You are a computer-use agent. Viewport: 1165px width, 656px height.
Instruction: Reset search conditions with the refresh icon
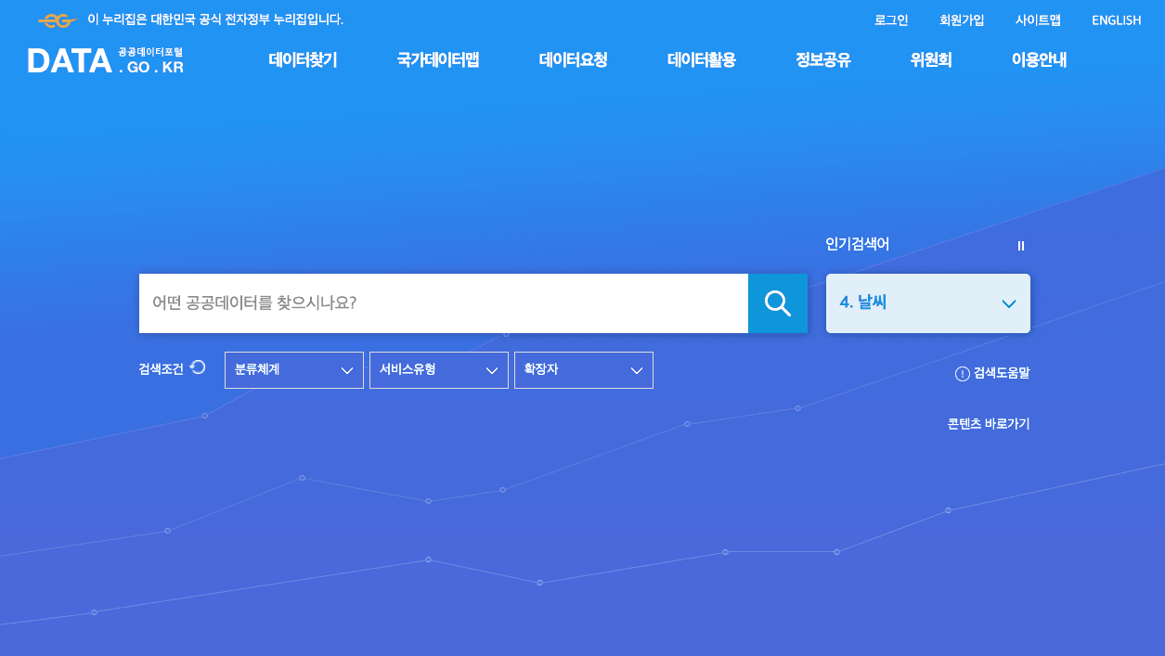[x=198, y=367]
